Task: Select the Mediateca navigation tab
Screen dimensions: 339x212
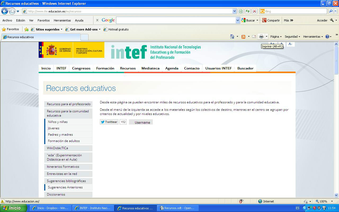Action: tap(150, 68)
